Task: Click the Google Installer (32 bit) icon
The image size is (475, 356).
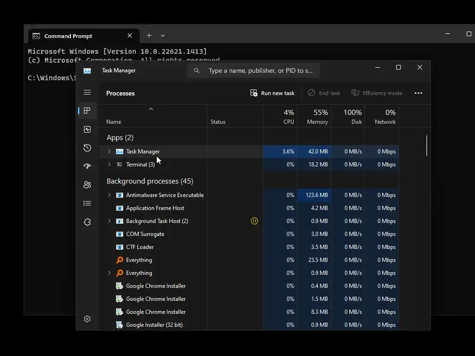Action: [x=120, y=325]
